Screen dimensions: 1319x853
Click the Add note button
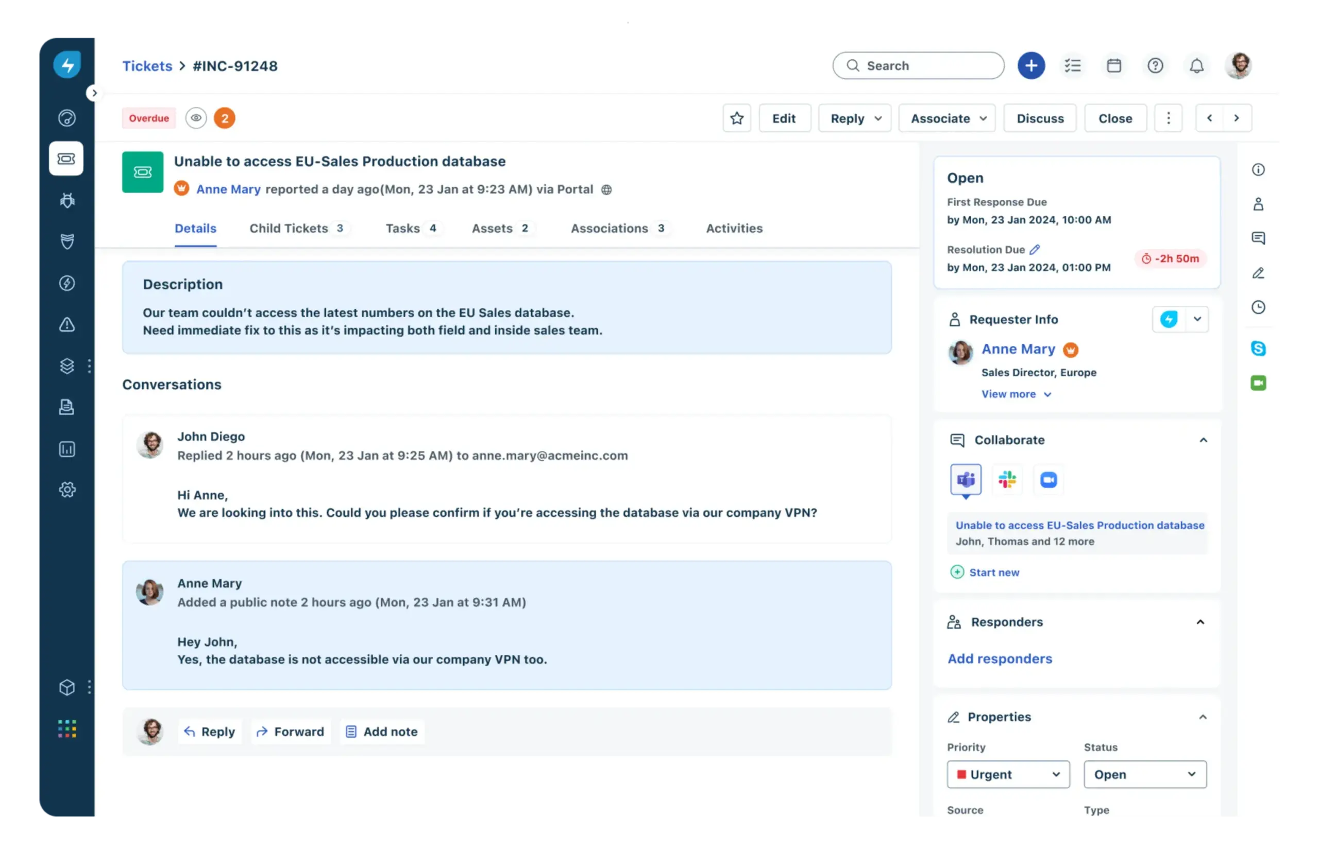click(x=382, y=732)
